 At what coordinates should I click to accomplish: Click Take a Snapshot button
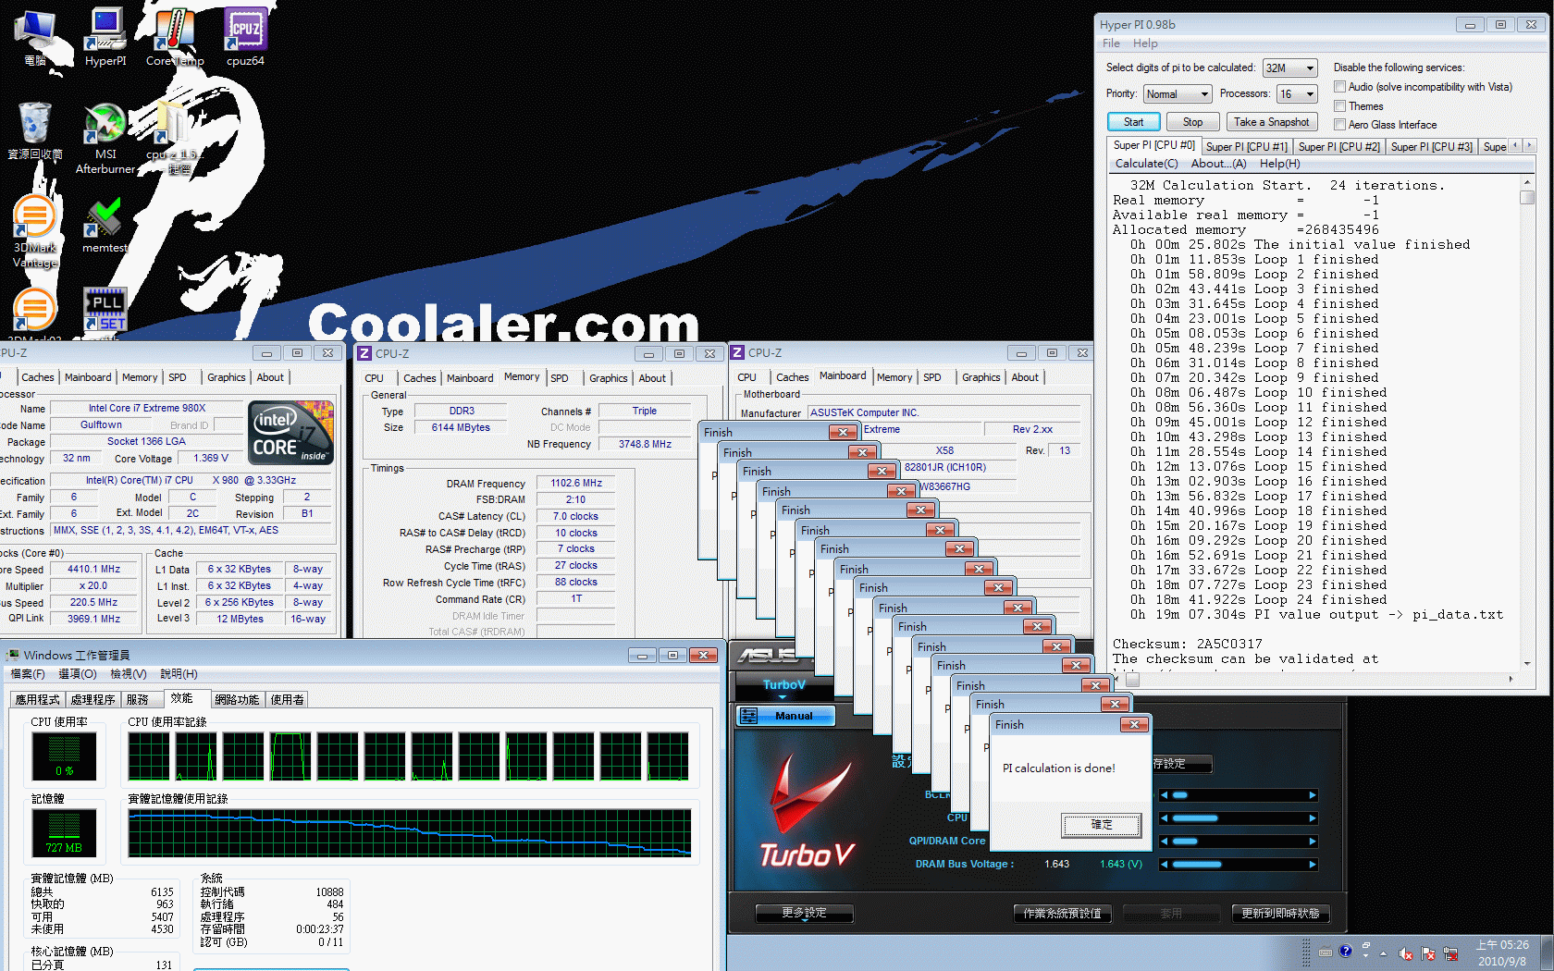[x=1271, y=122]
